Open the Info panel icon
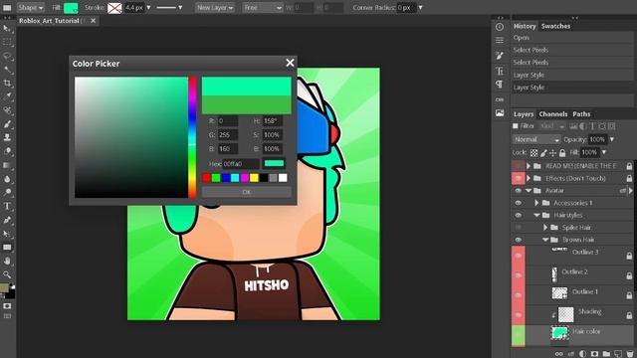This screenshot has width=637, height=358. click(500, 27)
